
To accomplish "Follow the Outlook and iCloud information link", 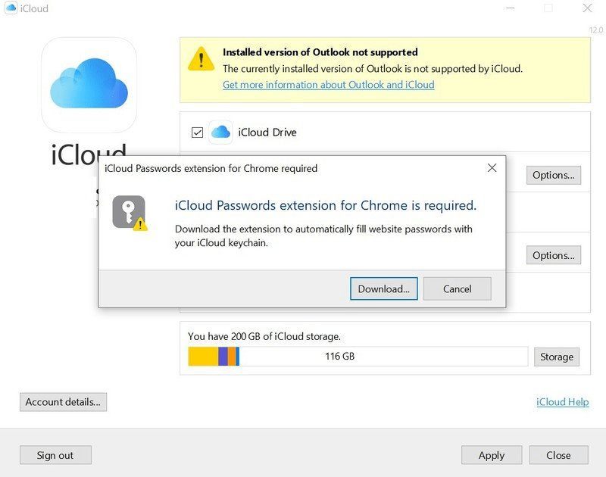I will click(x=328, y=85).
